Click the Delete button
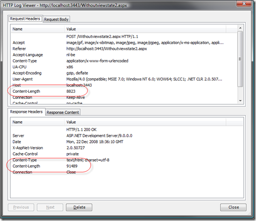256x221 pixels. tap(79, 207)
